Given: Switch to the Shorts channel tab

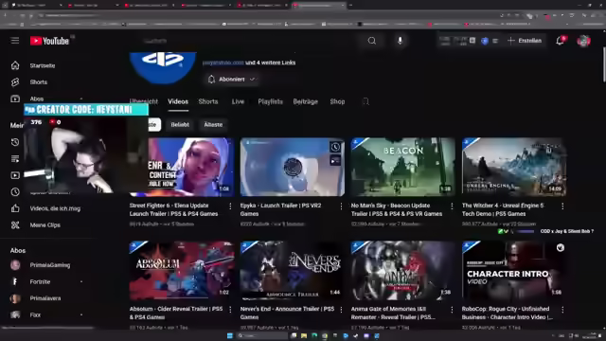Looking at the screenshot, I should pyautogui.click(x=208, y=101).
